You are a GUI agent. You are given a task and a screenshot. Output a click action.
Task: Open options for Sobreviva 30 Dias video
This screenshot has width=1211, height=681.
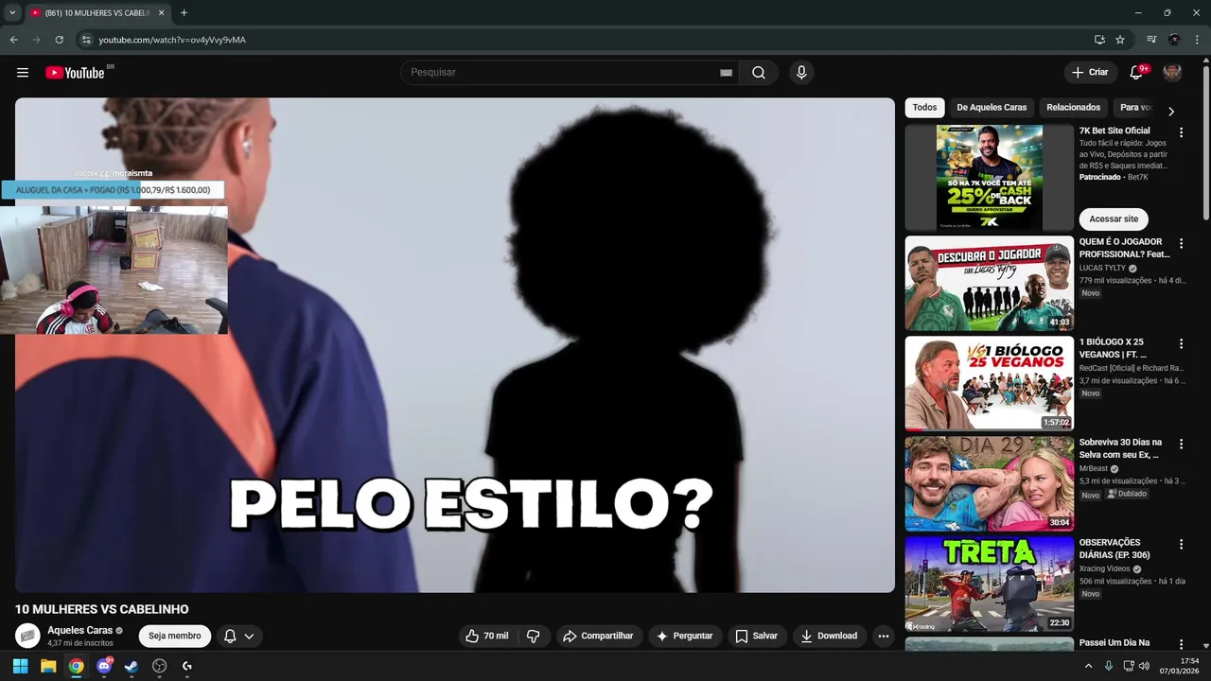1181,445
